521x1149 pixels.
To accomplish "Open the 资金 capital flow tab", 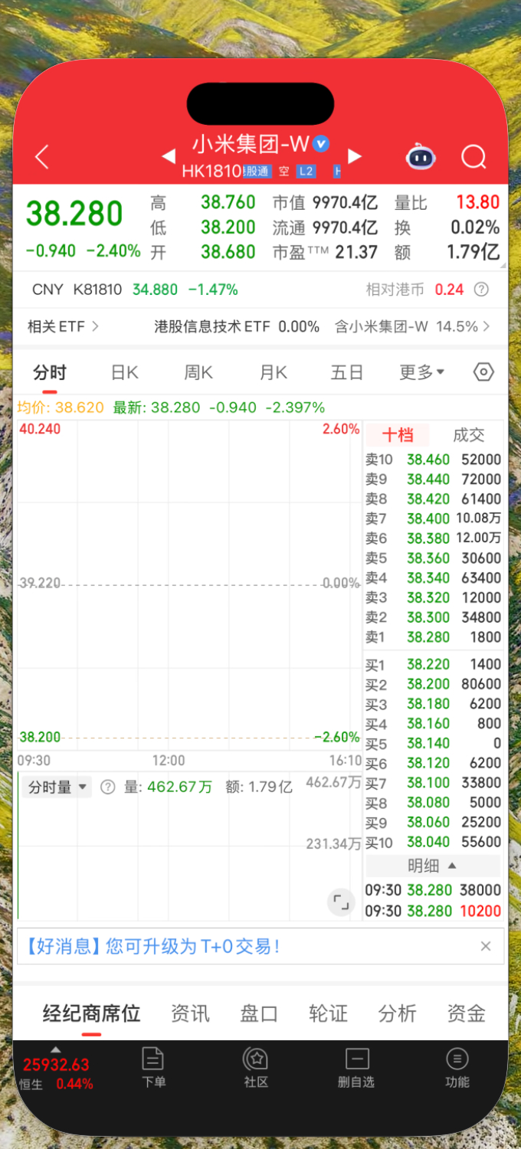I will coord(466,1013).
